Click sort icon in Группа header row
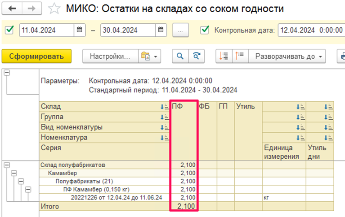The height and width of the screenshot is (217, 345). (165, 117)
